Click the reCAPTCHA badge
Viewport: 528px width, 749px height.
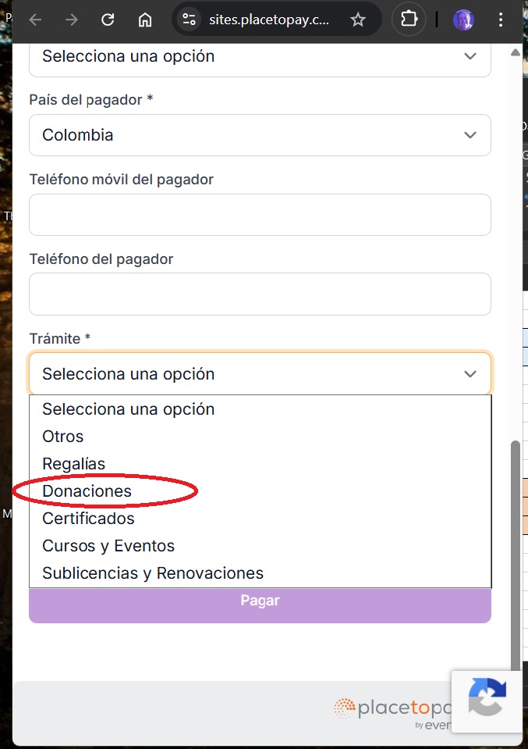click(x=487, y=700)
